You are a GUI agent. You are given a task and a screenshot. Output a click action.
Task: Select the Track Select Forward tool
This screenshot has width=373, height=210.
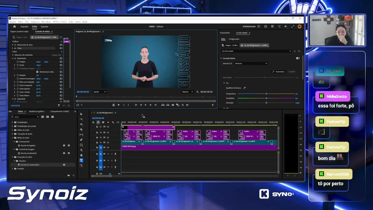click(x=81, y=119)
